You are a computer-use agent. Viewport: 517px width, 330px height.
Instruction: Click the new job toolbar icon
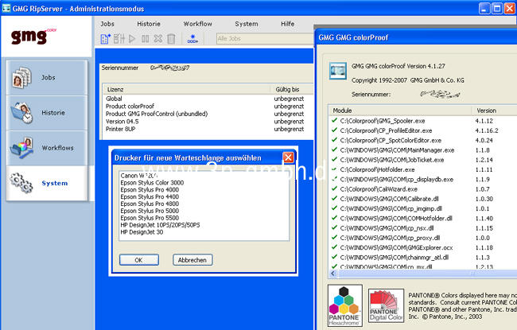[104, 38]
